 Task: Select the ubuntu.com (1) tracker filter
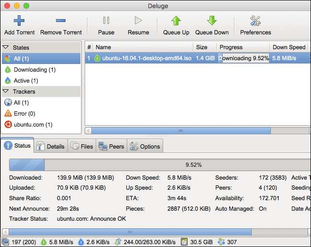[x=33, y=125]
